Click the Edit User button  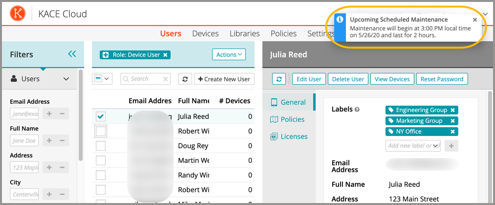coord(308,79)
